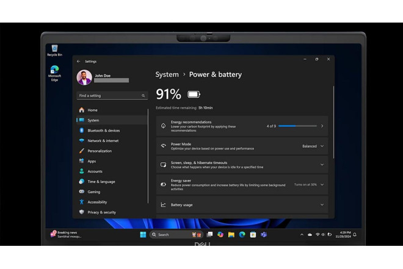
Task: Open Recycle Bin desktop icon
Action: (x=54, y=50)
